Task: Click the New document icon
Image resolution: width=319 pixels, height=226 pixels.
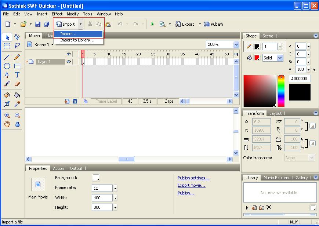Action: coord(8,24)
